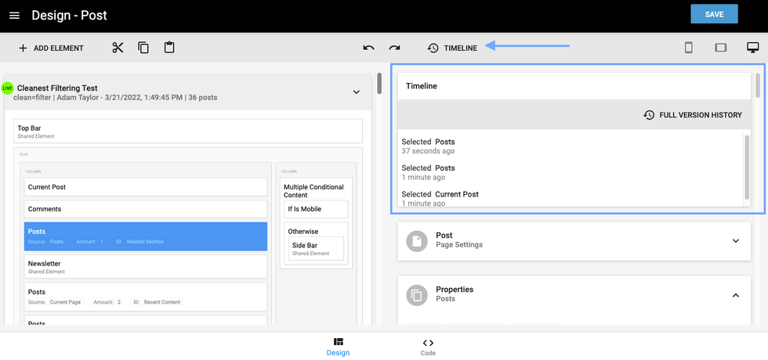Collapse the Properties Posts section
The width and height of the screenshot is (768, 360).
click(735, 295)
